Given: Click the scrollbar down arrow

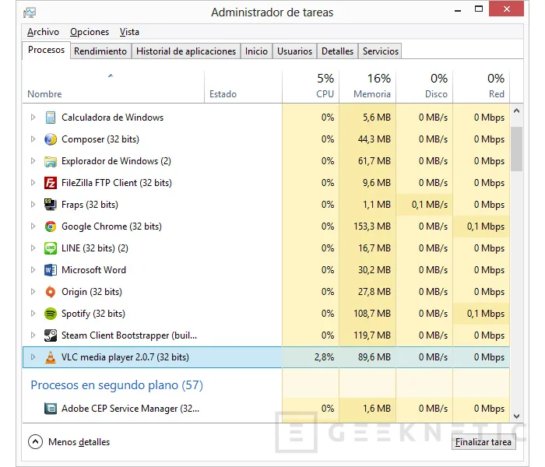Looking at the screenshot, I should click(516, 416).
